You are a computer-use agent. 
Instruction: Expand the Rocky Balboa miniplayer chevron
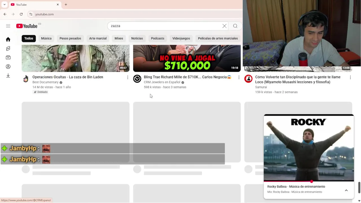346,190
